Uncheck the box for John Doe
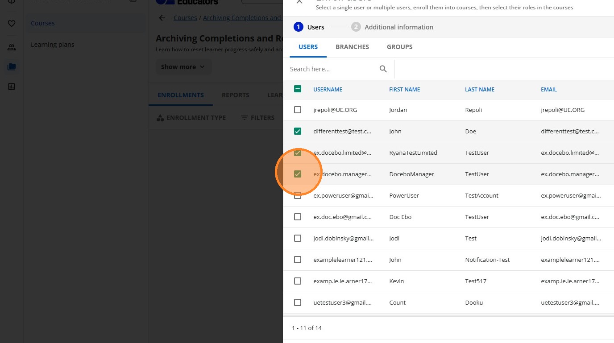Image resolution: width=614 pixels, height=343 pixels. tap(298, 131)
